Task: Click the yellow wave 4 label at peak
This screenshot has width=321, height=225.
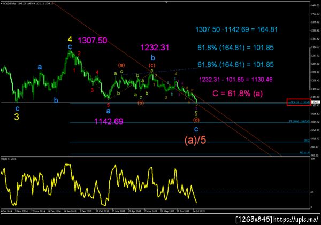Action: click(70, 39)
